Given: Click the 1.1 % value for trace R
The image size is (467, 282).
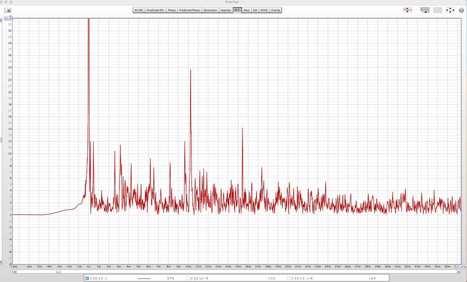Looking at the screenshot, I should pos(271,278).
